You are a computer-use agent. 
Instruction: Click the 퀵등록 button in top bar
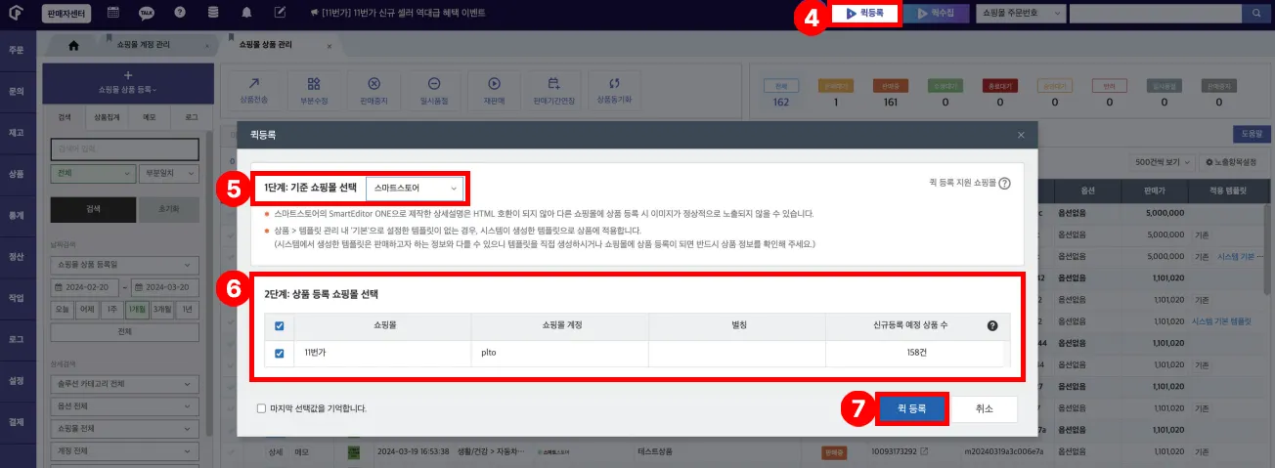(864, 14)
